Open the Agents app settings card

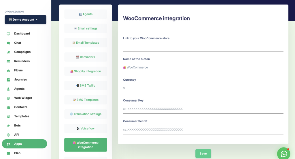(86, 14)
